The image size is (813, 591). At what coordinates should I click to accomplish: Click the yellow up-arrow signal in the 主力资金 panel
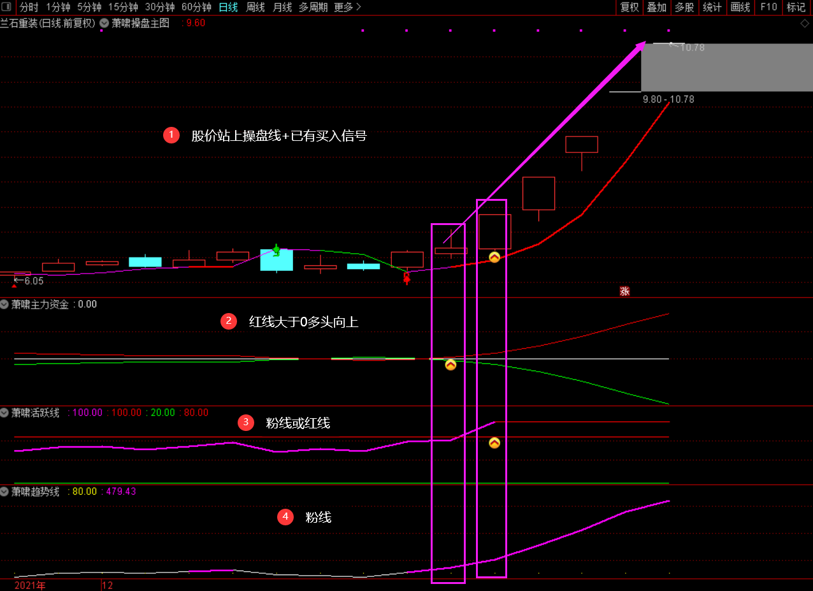[x=450, y=365]
